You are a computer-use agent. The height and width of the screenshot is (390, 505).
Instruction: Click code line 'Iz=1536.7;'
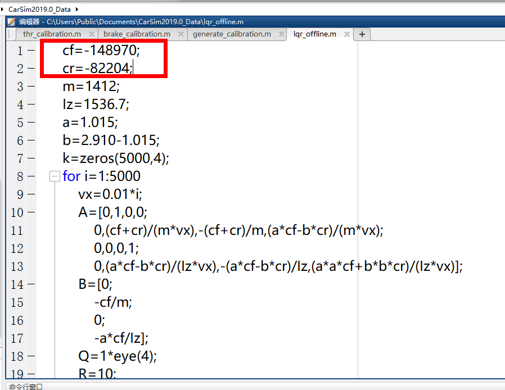(96, 105)
